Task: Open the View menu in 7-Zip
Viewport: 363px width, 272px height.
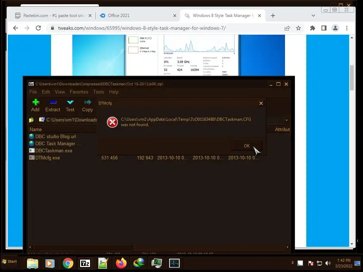Action: point(60,92)
